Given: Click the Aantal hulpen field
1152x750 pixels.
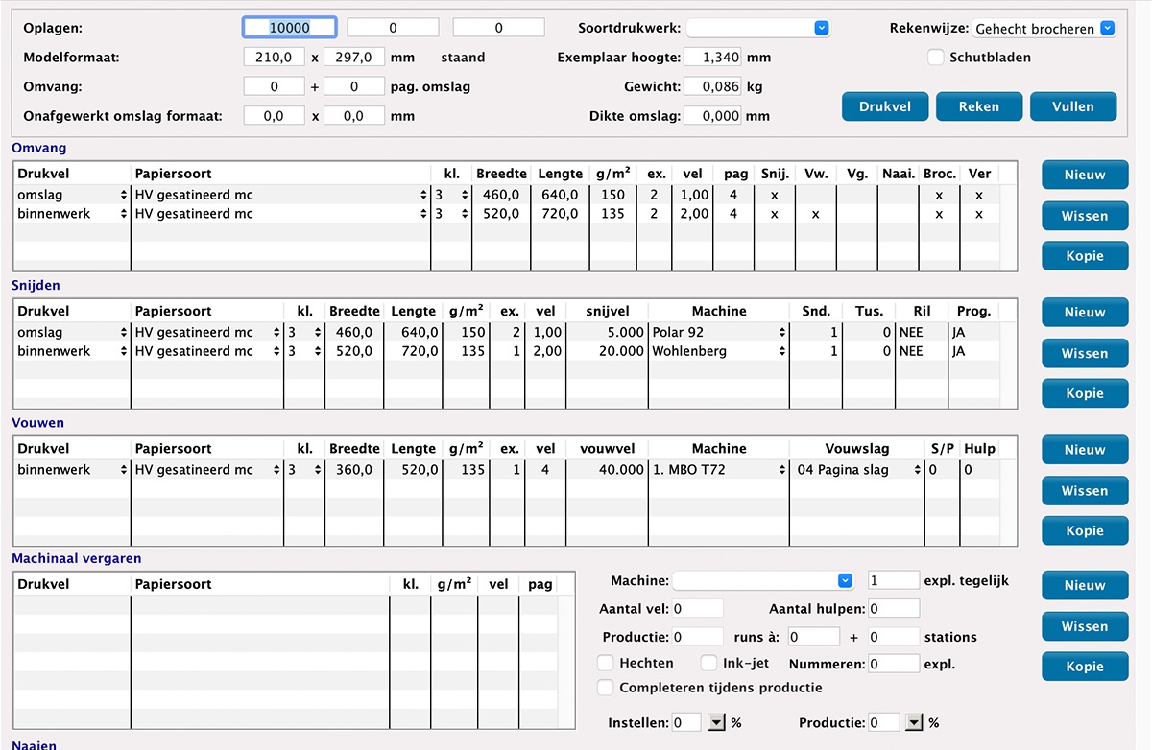Looking at the screenshot, I should coord(894,609).
